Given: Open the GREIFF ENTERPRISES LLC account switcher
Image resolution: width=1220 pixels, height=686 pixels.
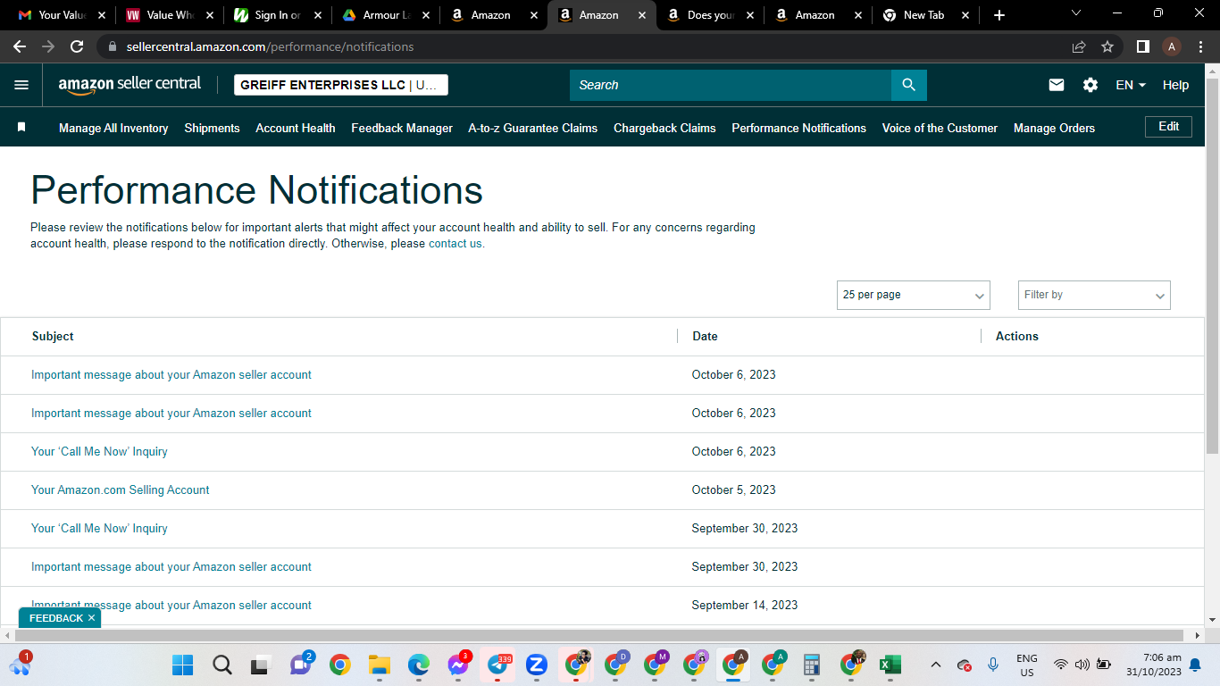Looking at the screenshot, I should coord(341,85).
